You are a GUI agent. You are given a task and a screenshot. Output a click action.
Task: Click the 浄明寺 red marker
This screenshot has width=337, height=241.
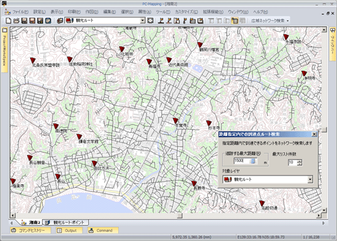[x=304, y=73]
